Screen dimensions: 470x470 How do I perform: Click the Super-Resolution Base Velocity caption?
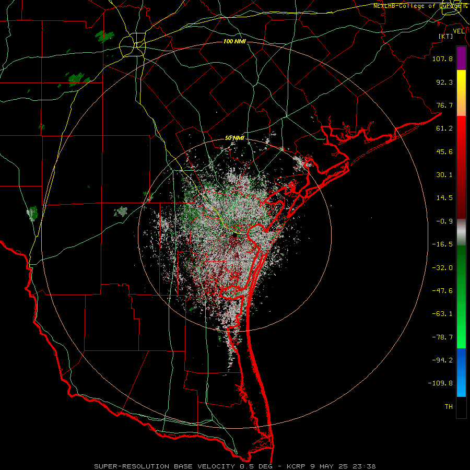234,466
